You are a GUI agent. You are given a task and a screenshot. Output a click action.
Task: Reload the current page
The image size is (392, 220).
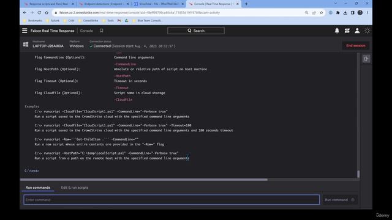[x=39, y=12]
